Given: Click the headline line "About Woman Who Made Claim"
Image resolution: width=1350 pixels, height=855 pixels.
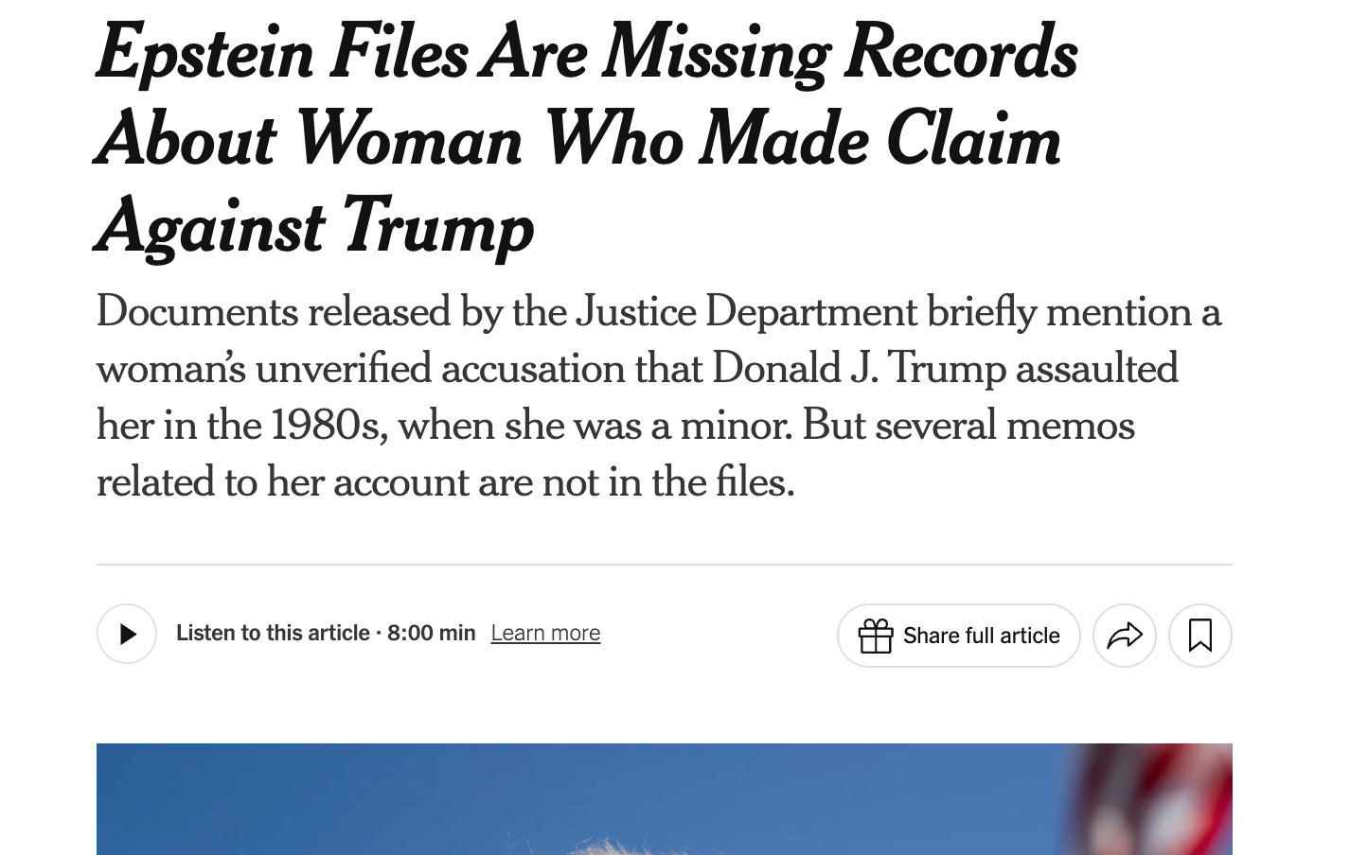Looking at the screenshot, I should coord(577,140).
